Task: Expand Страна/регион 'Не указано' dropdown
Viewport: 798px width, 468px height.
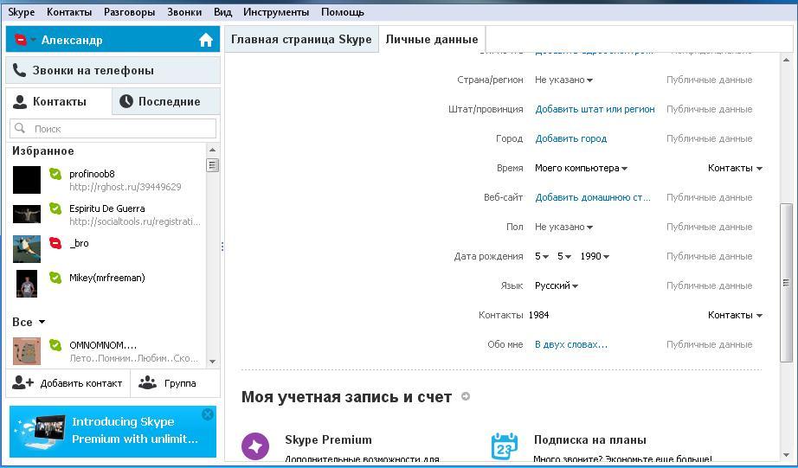Action: [x=563, y=80]
